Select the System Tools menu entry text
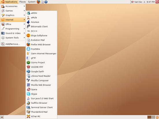Image resolution: width=159 pixels, height=119 pixels. click(x=12, y=38)
